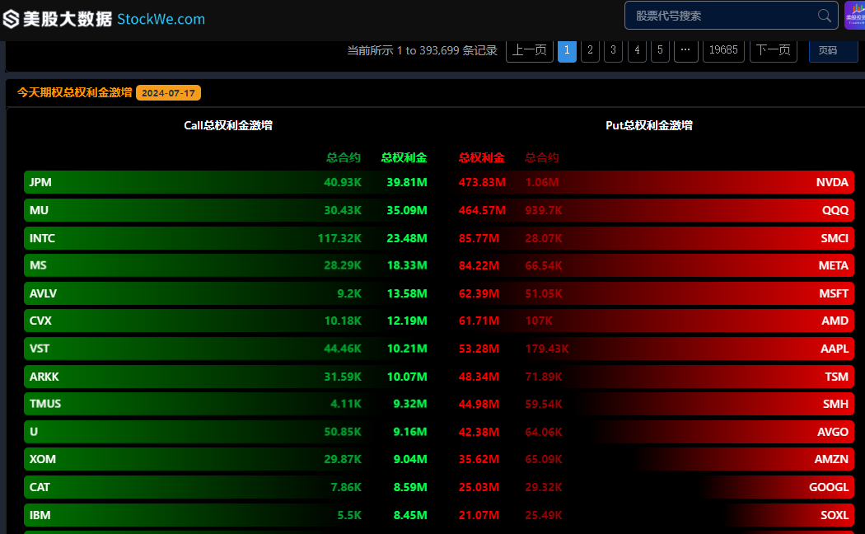865x534 pixels.
Task: Click the magnifier search icon
Action: click(824, 16)
